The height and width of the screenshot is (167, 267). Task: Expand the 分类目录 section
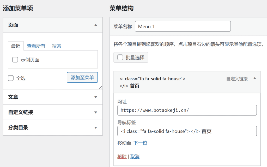click(x=95, y=128)
